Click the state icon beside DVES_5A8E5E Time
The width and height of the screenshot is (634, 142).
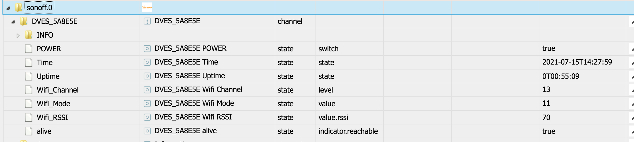pos(147,62)
